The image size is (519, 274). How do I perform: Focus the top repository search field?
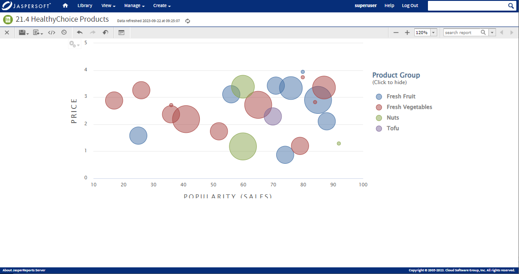(x=467, y=6)
